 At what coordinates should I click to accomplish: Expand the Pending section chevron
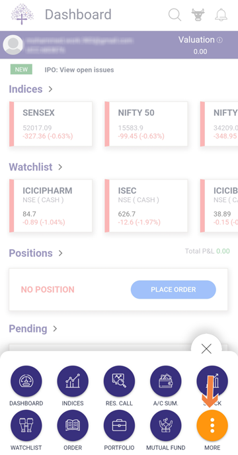[55, 329]
